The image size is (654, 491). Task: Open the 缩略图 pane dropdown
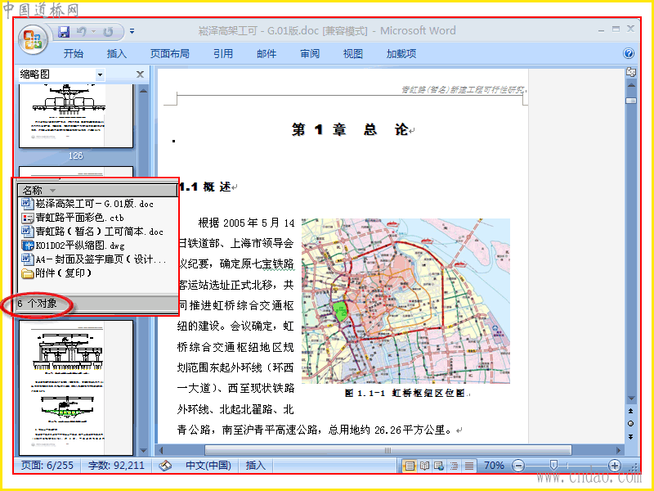(x=100, y=75)
